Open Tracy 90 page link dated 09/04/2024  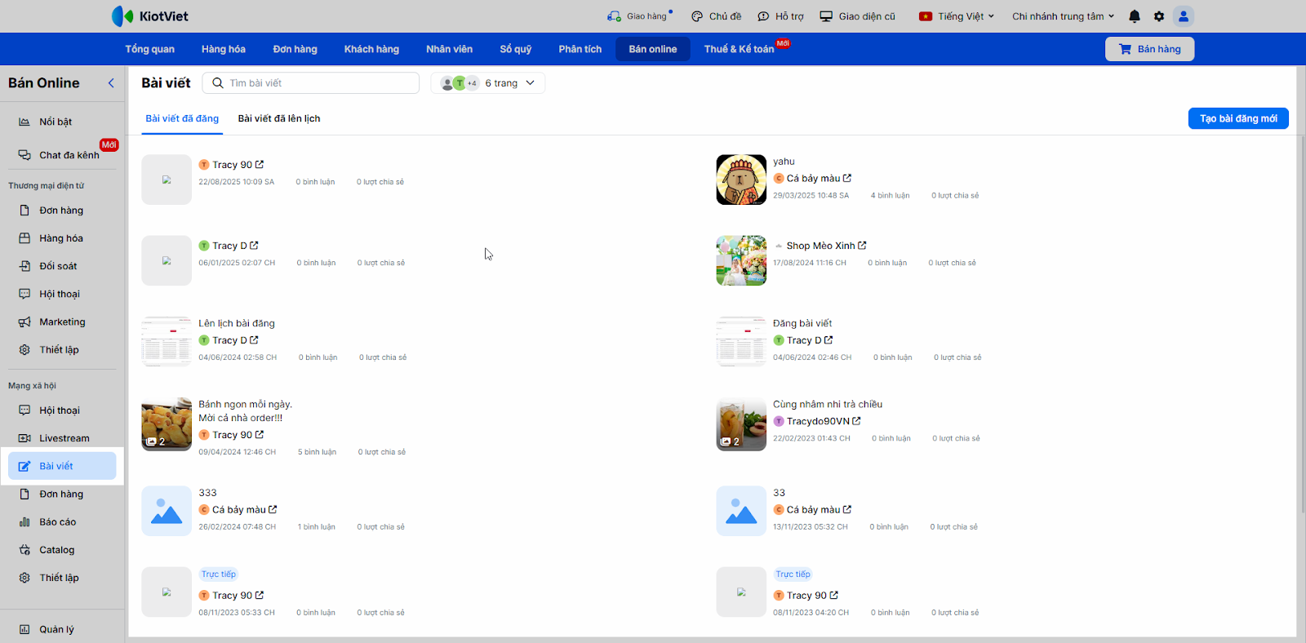point(232,435)
